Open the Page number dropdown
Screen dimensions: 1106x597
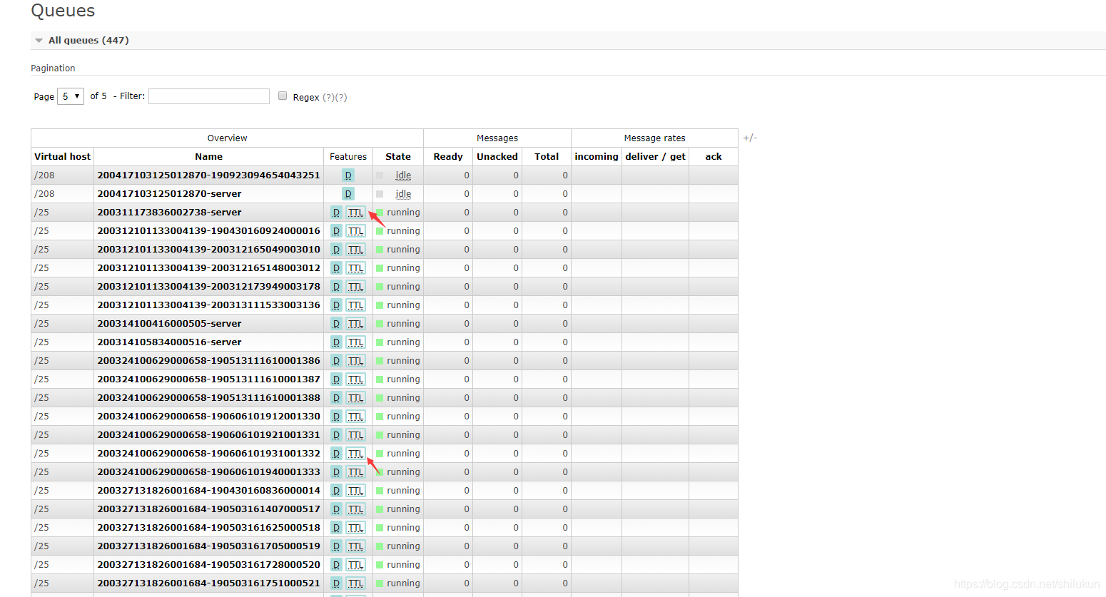71,96
